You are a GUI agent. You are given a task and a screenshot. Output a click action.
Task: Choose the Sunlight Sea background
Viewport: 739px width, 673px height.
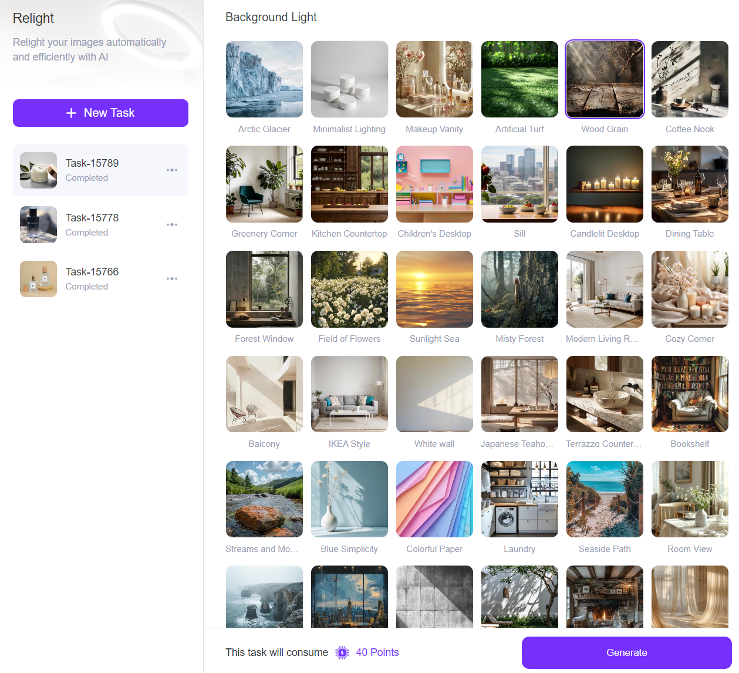point(434,289)
